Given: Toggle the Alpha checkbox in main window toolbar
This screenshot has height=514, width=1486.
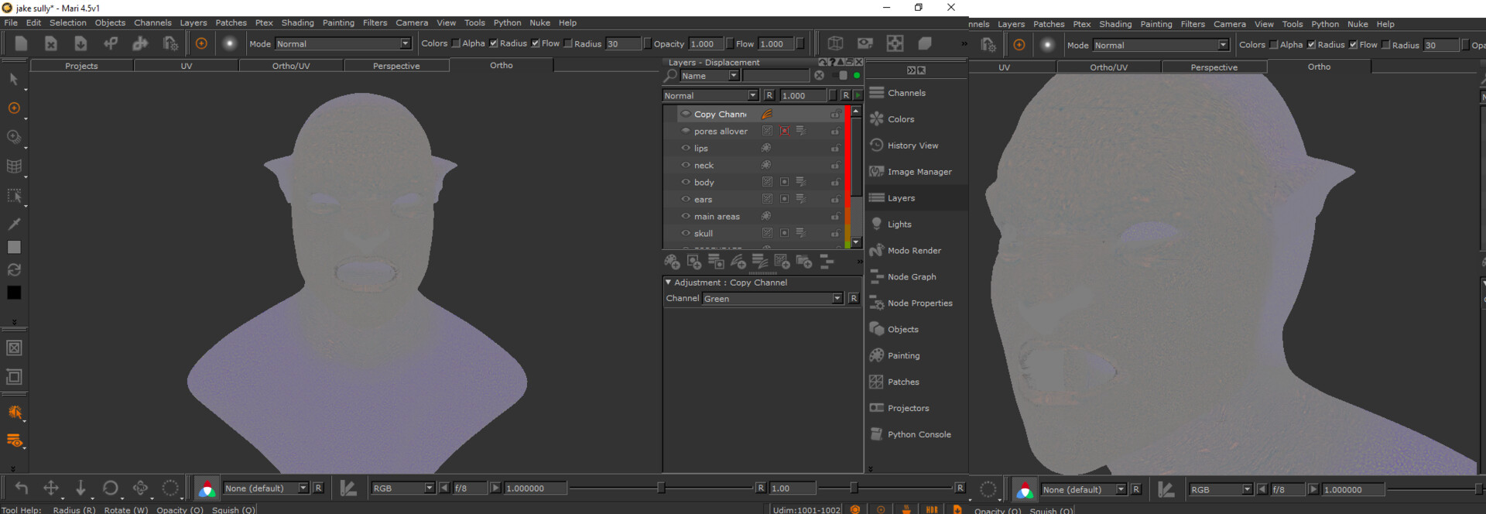Looking at the screenshot, I should point(456,43).
